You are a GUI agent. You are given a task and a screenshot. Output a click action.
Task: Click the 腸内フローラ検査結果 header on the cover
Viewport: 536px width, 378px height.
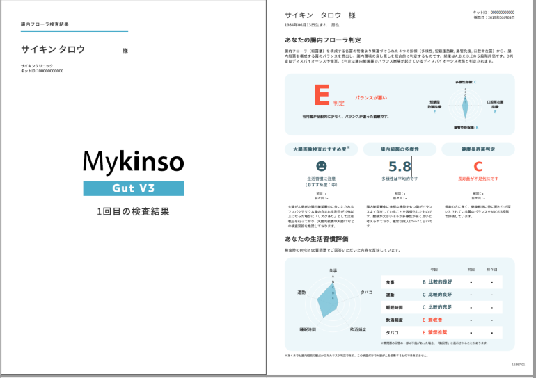click(45, 24)
